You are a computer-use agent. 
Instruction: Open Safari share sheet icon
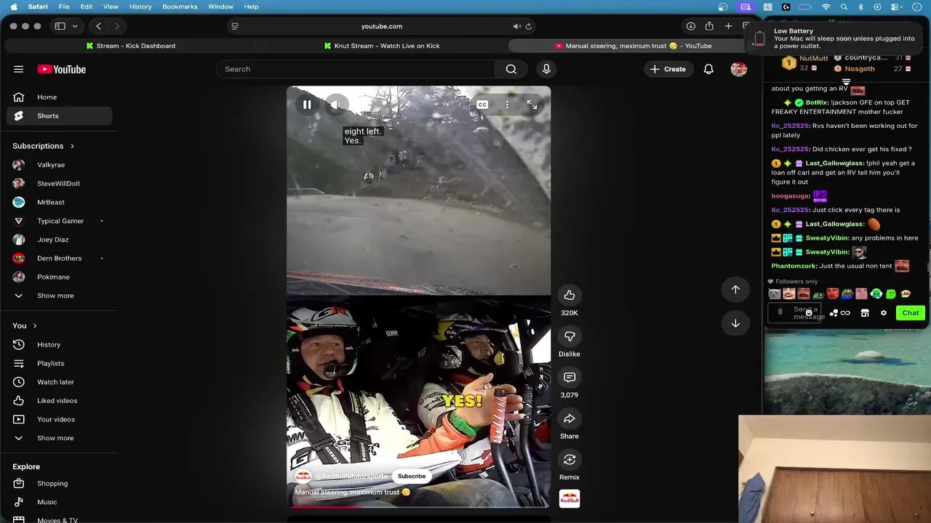coord(709,26)
